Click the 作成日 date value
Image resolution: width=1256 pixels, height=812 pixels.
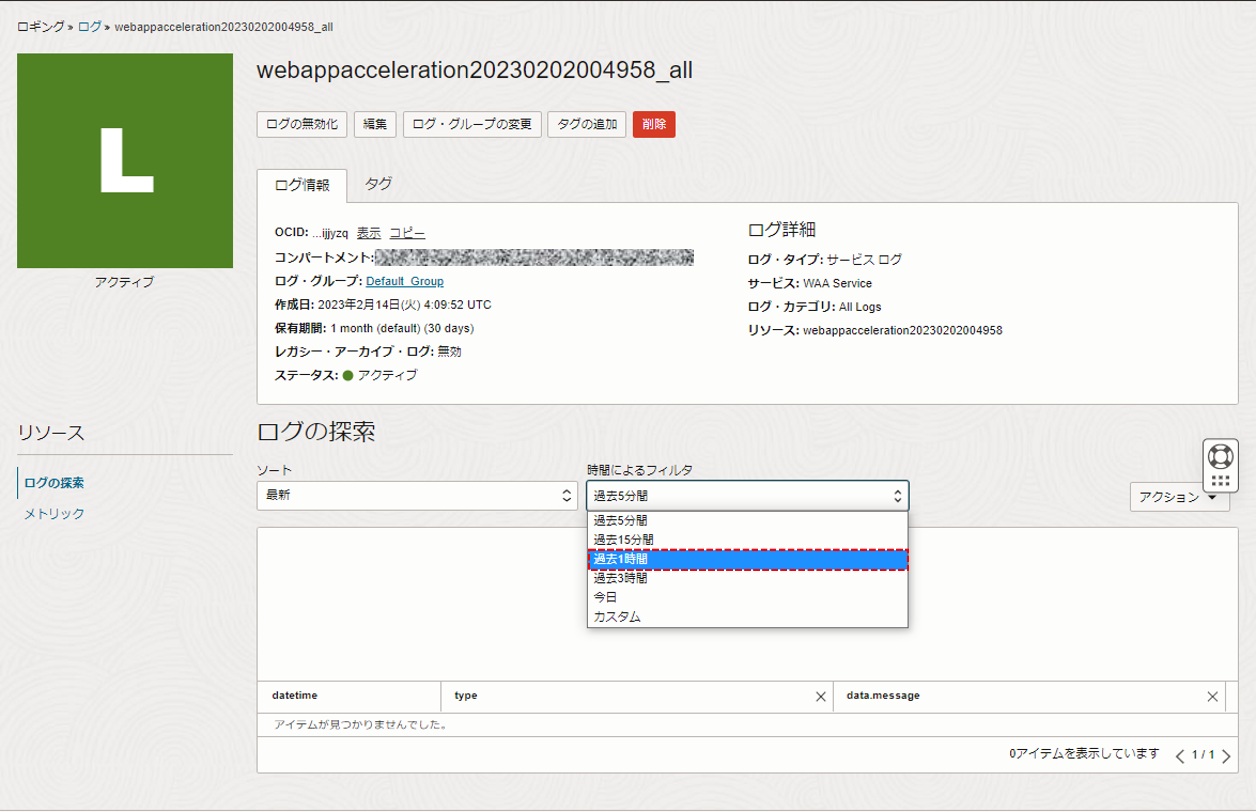coord(404,305)
